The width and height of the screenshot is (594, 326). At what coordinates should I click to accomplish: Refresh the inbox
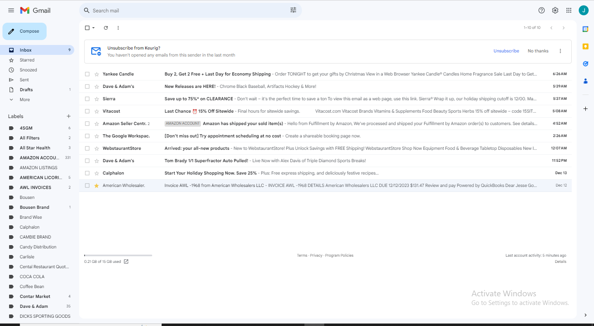coord(106,28)
